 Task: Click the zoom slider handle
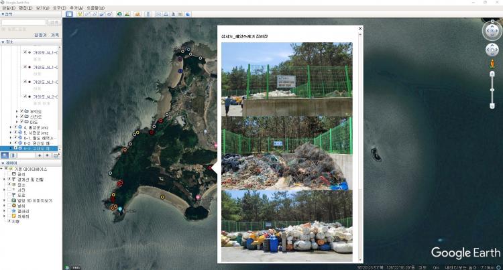click(x=492, y=90)
